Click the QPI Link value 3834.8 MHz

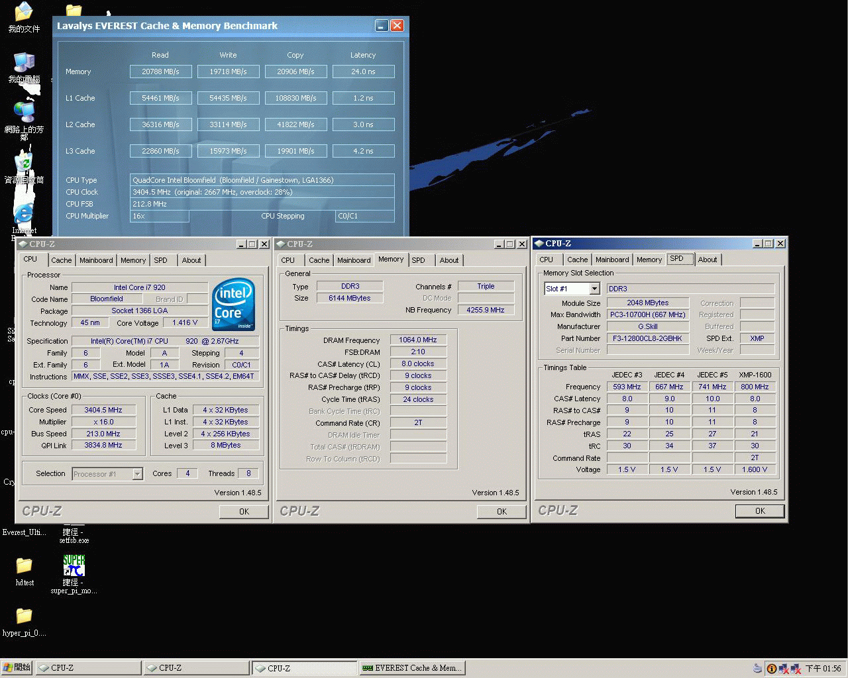pos(103,446)
